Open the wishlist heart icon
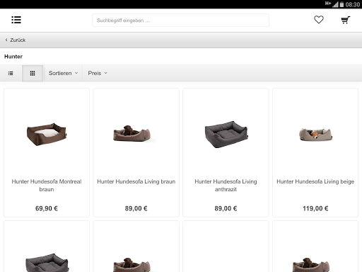The height and width of the screenshot is (272, 362). click(319, 20)
